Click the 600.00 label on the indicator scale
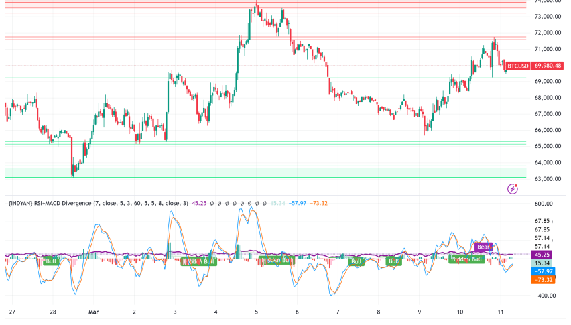The height and width of the screenshot is (325, 571). pyautogui.click(x=544, y=204)
